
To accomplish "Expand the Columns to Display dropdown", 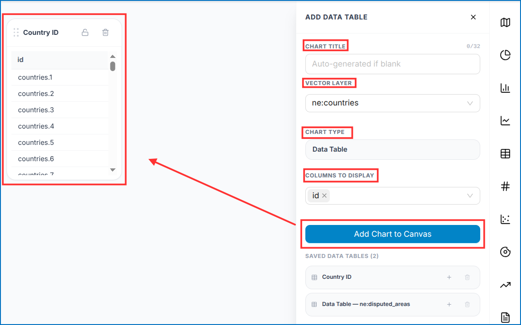I will point(469,196).
